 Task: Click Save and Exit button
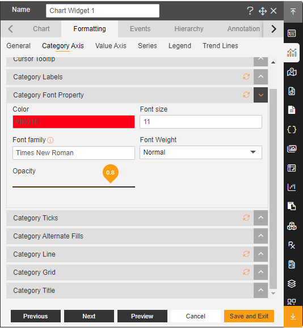pos(249,316)
